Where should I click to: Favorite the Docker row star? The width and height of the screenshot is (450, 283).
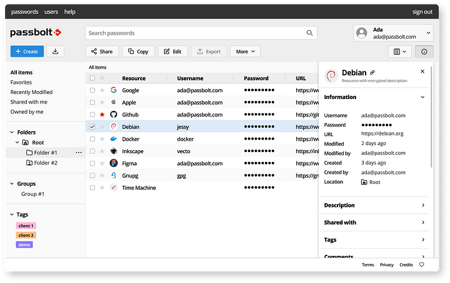click(x=102, y=139)
